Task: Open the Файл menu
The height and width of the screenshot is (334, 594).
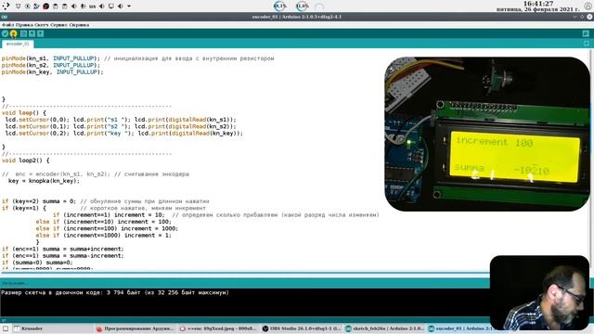Action: [x=8, y=25]
